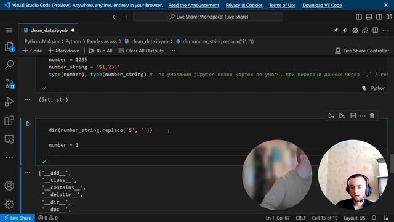This screenshot has width=394, height=222.
Task: Click into the code cell editor line 'number = 1'
Action: coord(63,145)
